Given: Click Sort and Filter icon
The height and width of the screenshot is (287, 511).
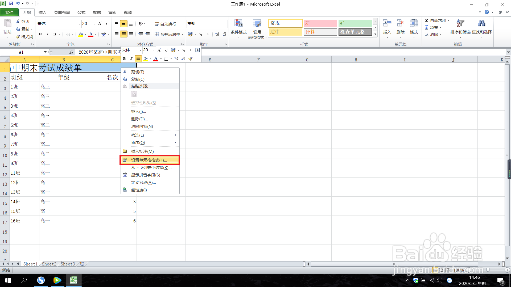Looking at the screenshot, I should (x=460, y=27).
